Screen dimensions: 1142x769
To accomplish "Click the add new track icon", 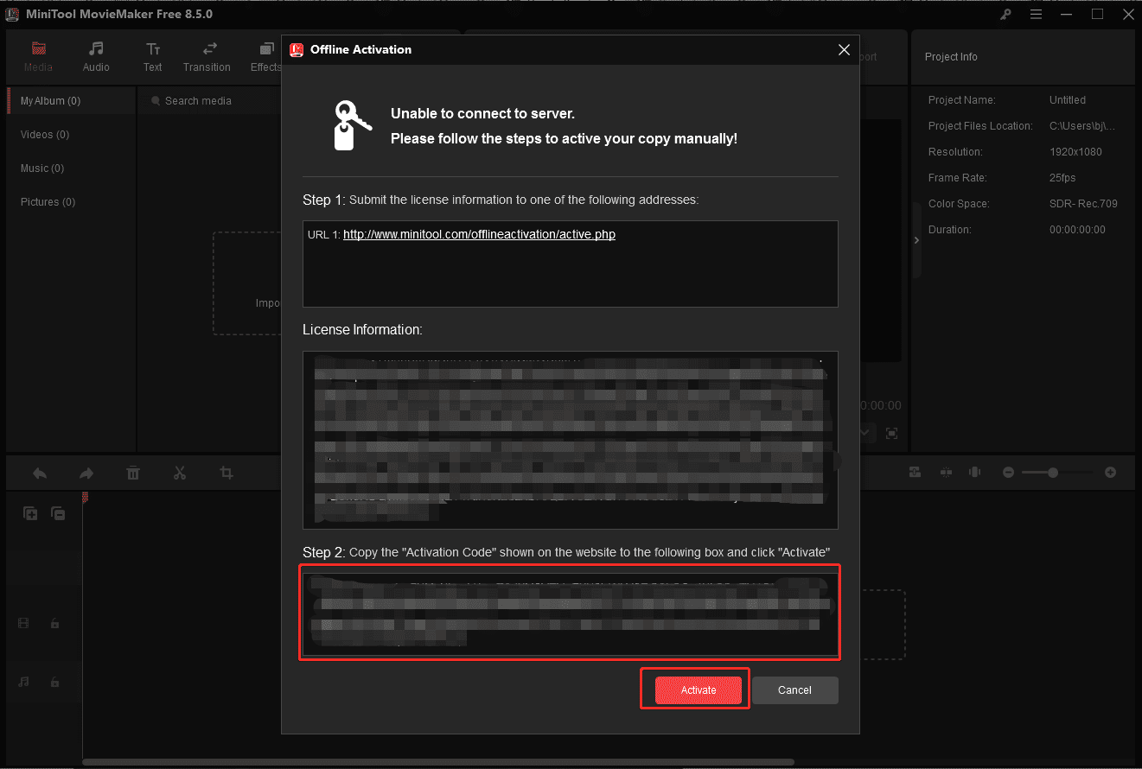I will (30, 512).
